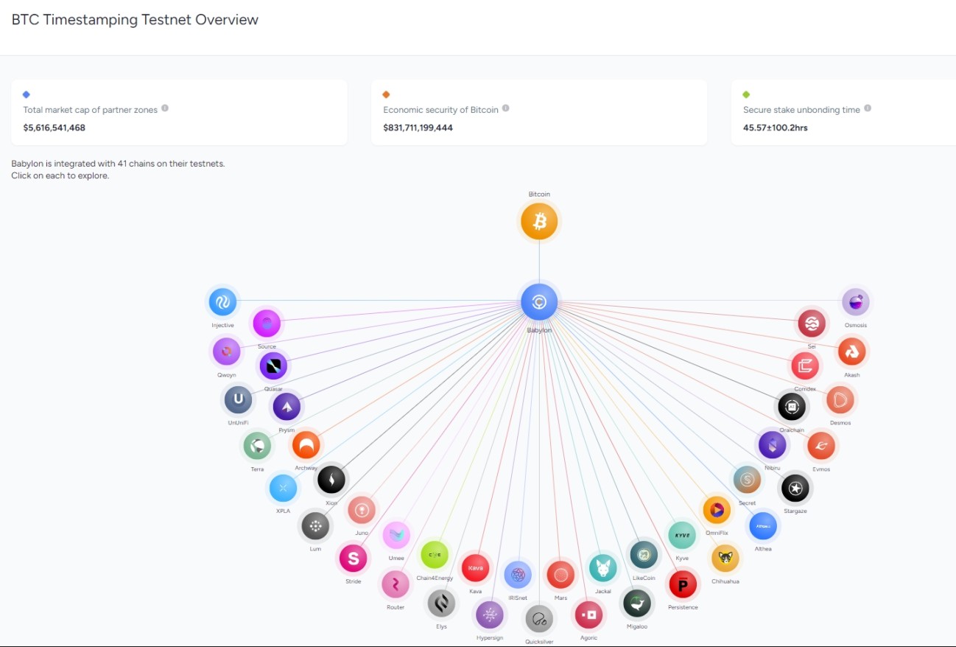Click the Chihuahua chain node
Screen dimensions: 956x647
coord(725,559)
